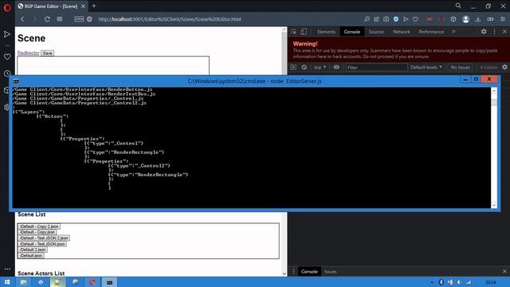510x287 pixels.
Task: Click the No Issues button
Action: (461, 67)
